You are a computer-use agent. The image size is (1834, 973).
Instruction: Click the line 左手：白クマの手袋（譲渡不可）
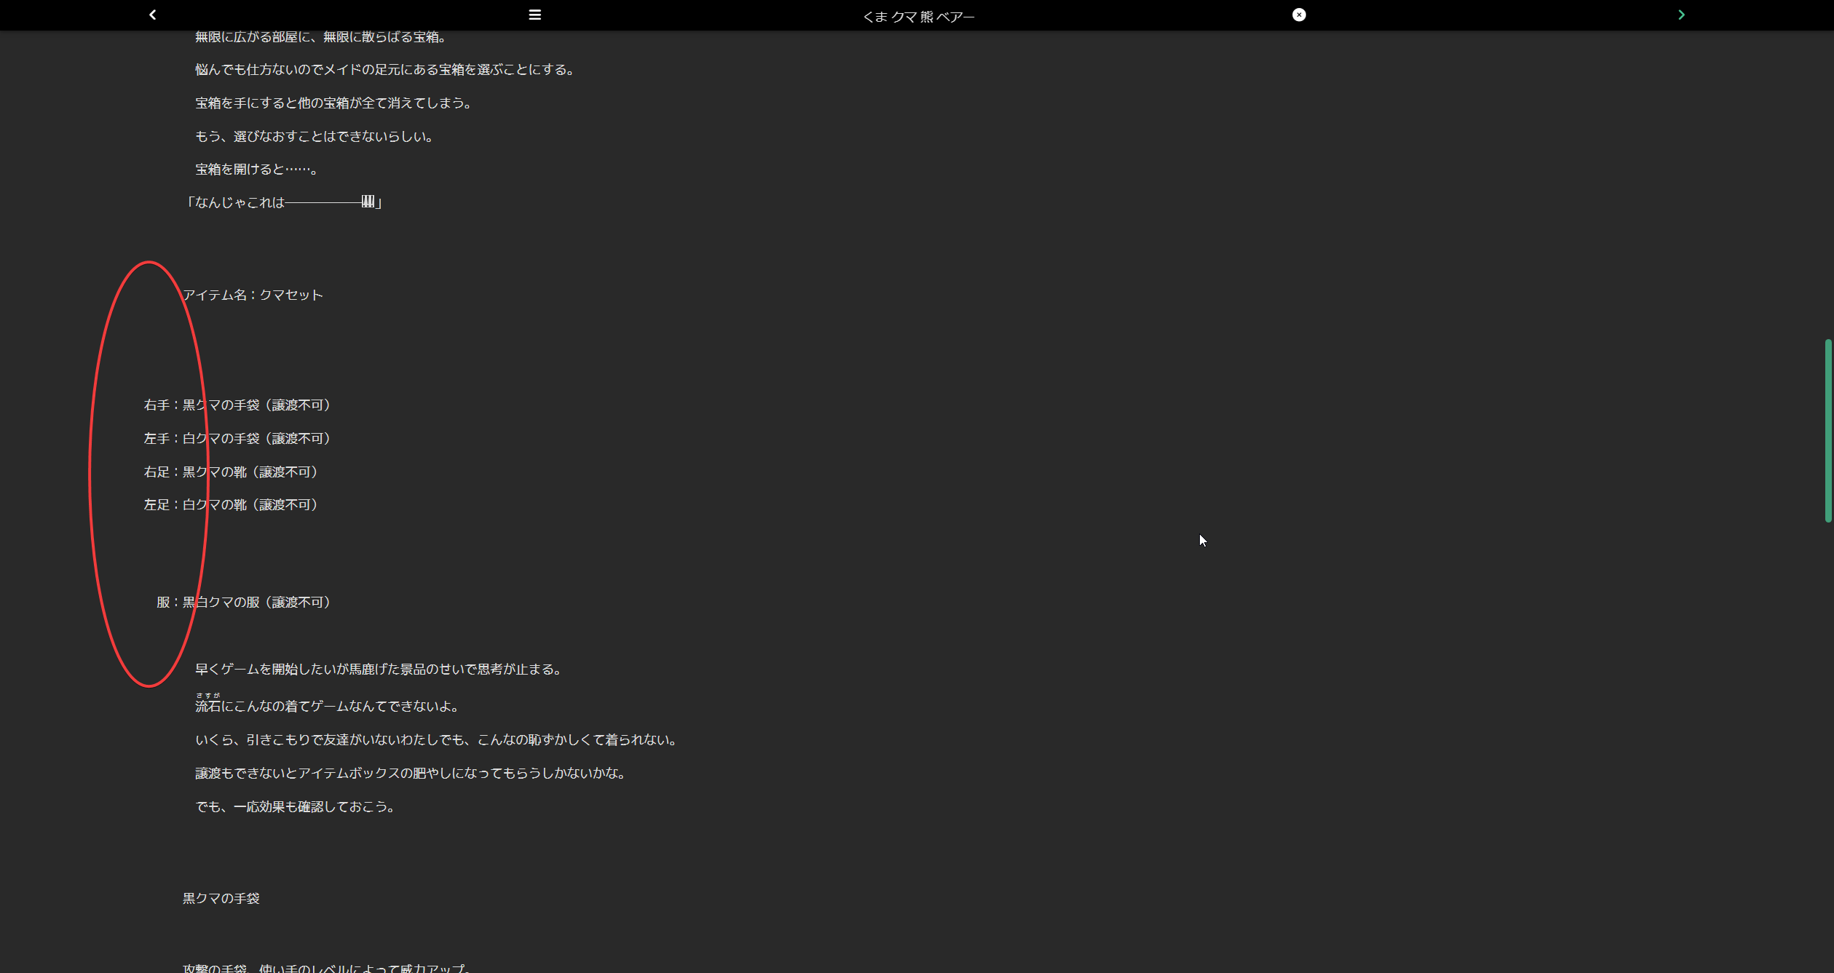(237, 438)
